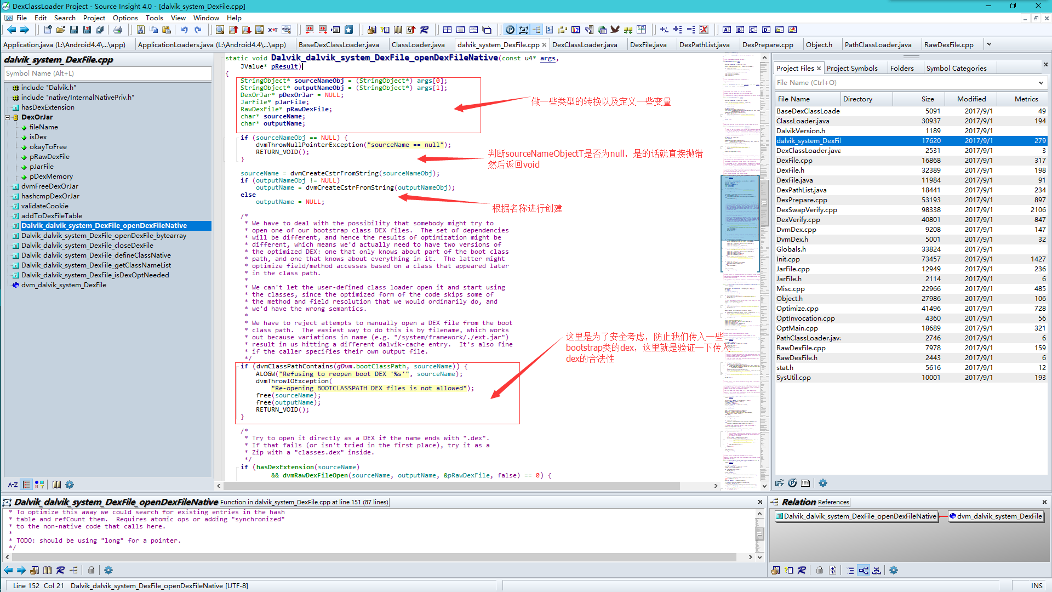
Task: Open the Replace X→Y tool
Action: [272, 30]
